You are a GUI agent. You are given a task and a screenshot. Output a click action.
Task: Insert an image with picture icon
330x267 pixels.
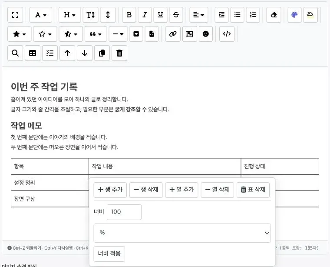(190, 34)
